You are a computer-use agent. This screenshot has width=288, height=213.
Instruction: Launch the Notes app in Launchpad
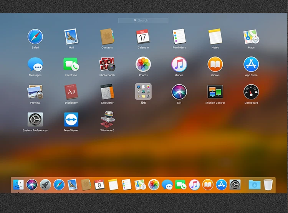pyautogui.click(x=215, y=37)
